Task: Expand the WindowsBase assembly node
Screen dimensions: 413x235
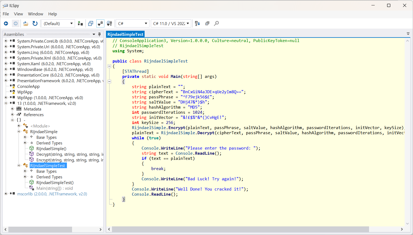Action: click(x=6, y=69)
